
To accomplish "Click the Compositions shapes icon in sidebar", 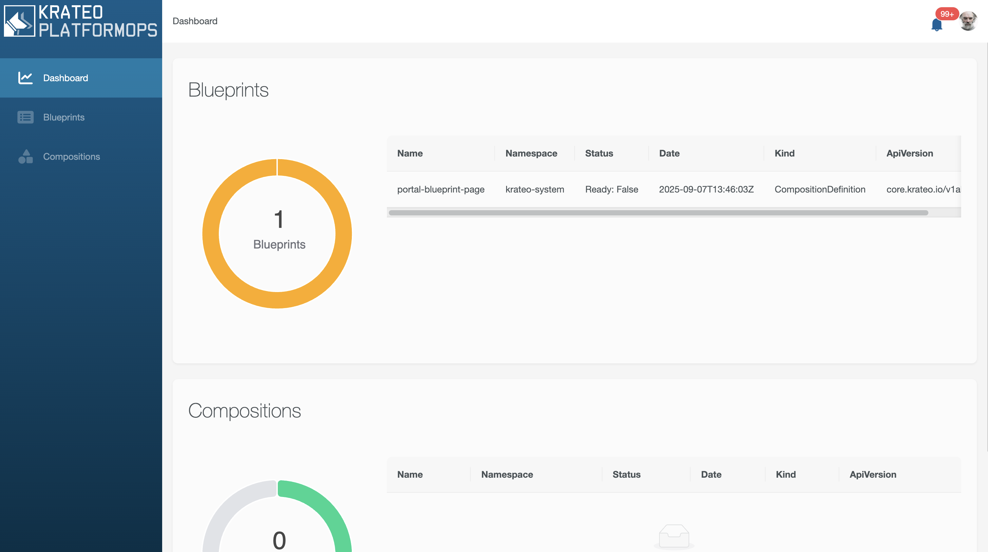I will (25, 156).
